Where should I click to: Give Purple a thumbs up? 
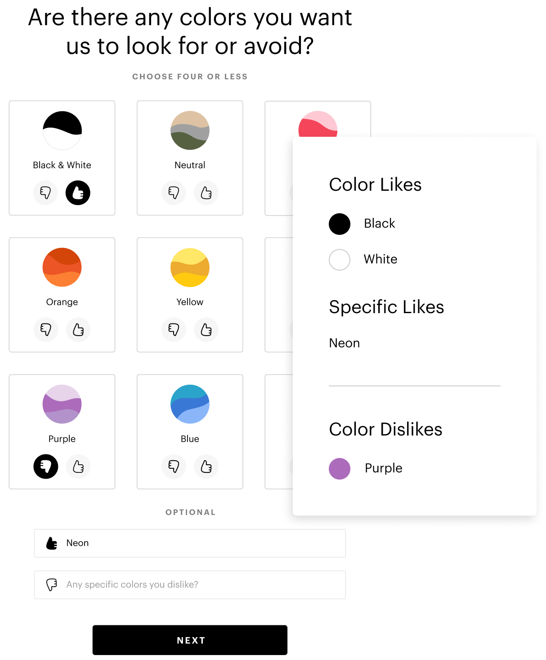point(78,467)
